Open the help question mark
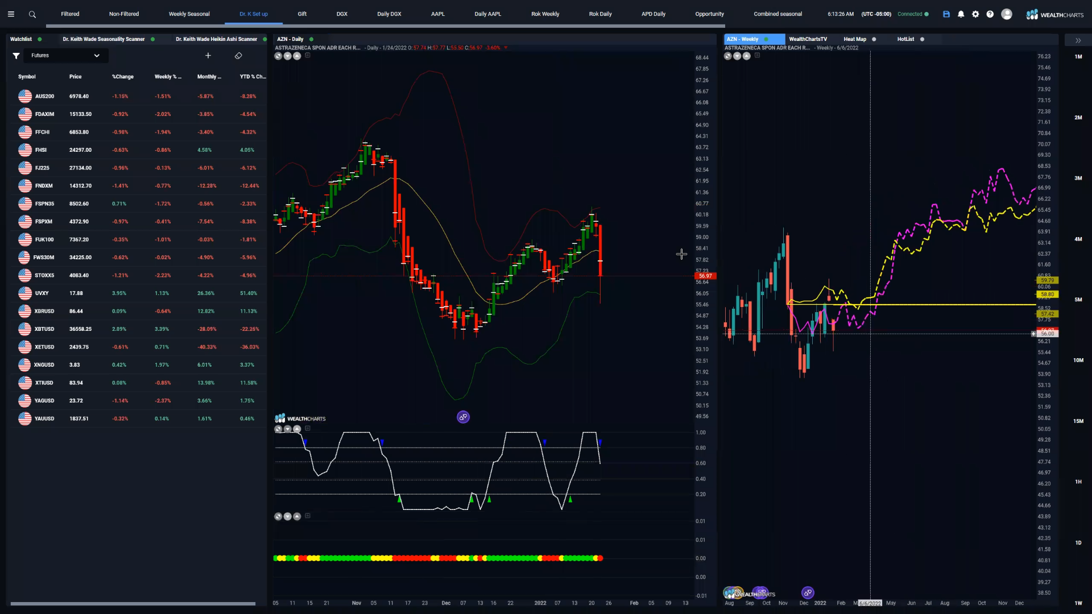 [990, 14]
